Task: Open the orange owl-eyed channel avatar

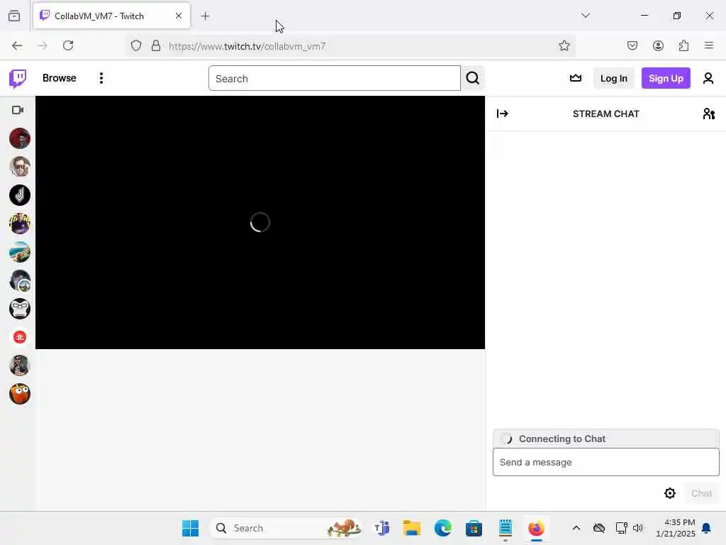Action: [x=19, y=394]
